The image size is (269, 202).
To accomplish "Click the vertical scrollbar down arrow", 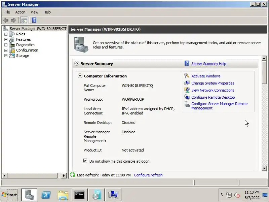I will 264,168.
